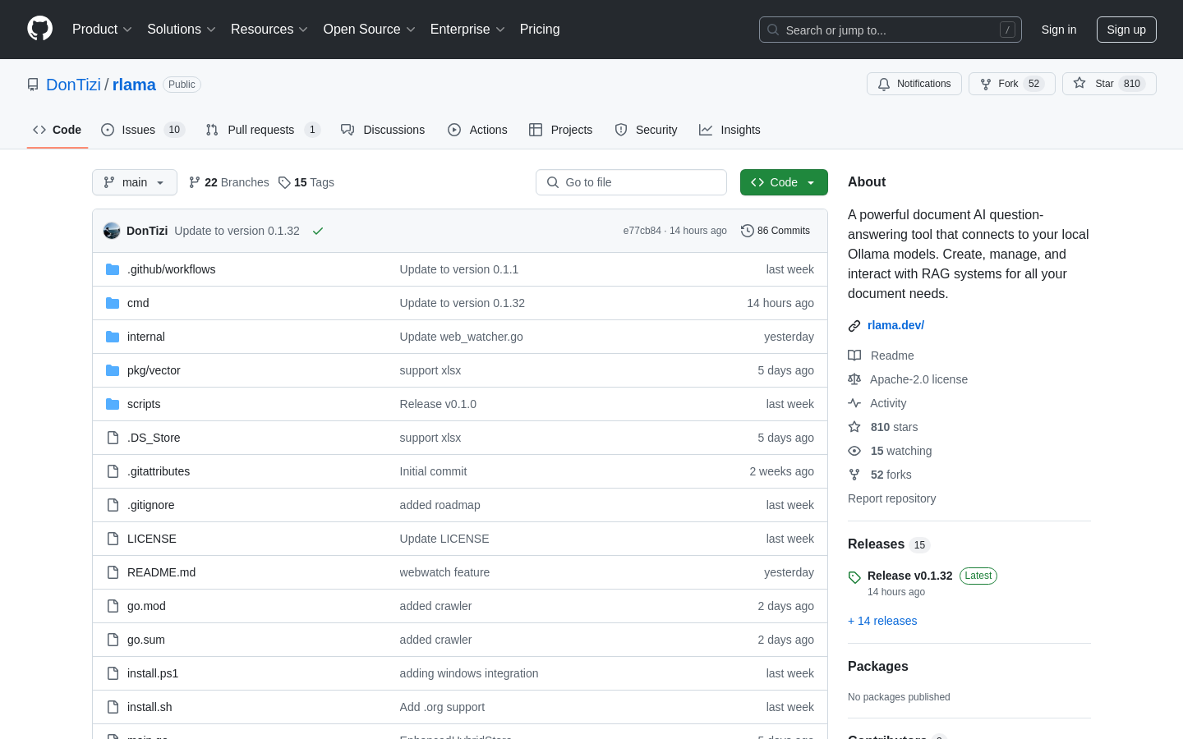This screenshot has height=739, width=1183.
Task: Expand the Resources menu
Action: pyautogui.click(x=269, y=29)
